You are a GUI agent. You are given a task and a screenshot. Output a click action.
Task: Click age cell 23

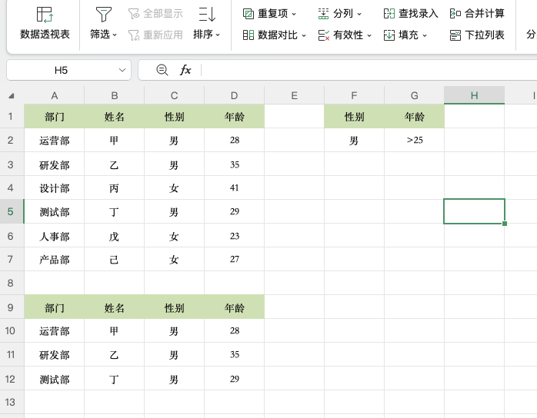(x=234, y=236)
